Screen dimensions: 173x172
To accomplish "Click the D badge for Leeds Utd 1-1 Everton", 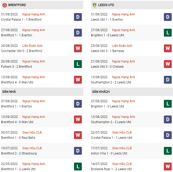I will point(168,17).
